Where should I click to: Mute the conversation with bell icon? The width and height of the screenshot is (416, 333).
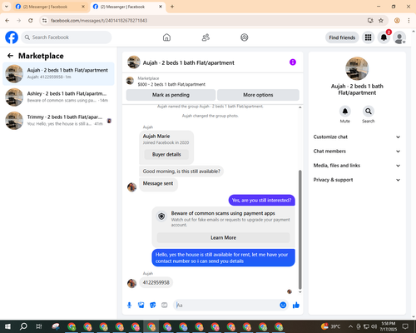point(345,112)
